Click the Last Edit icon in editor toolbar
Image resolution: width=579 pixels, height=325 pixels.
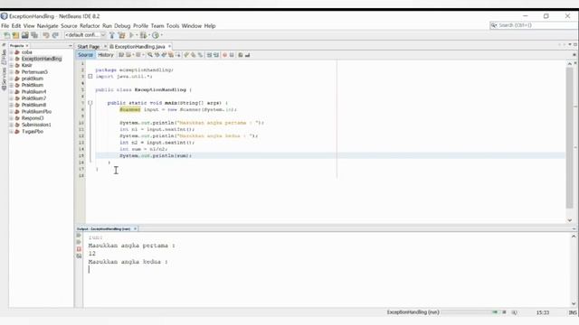point(121,55)
